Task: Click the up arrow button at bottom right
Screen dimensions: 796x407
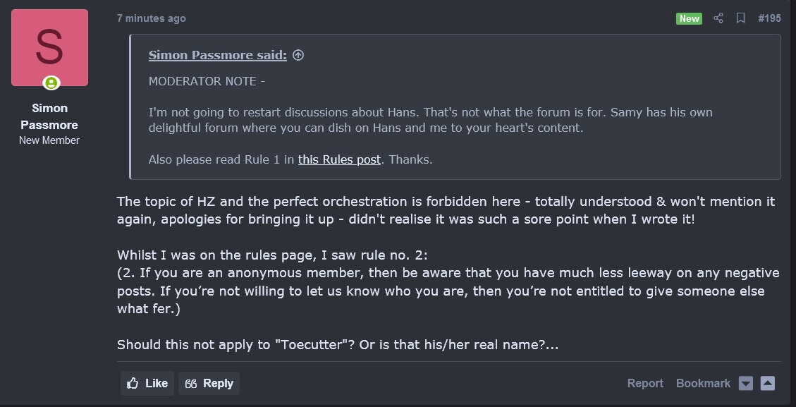Action: click(x=768, y=383)
